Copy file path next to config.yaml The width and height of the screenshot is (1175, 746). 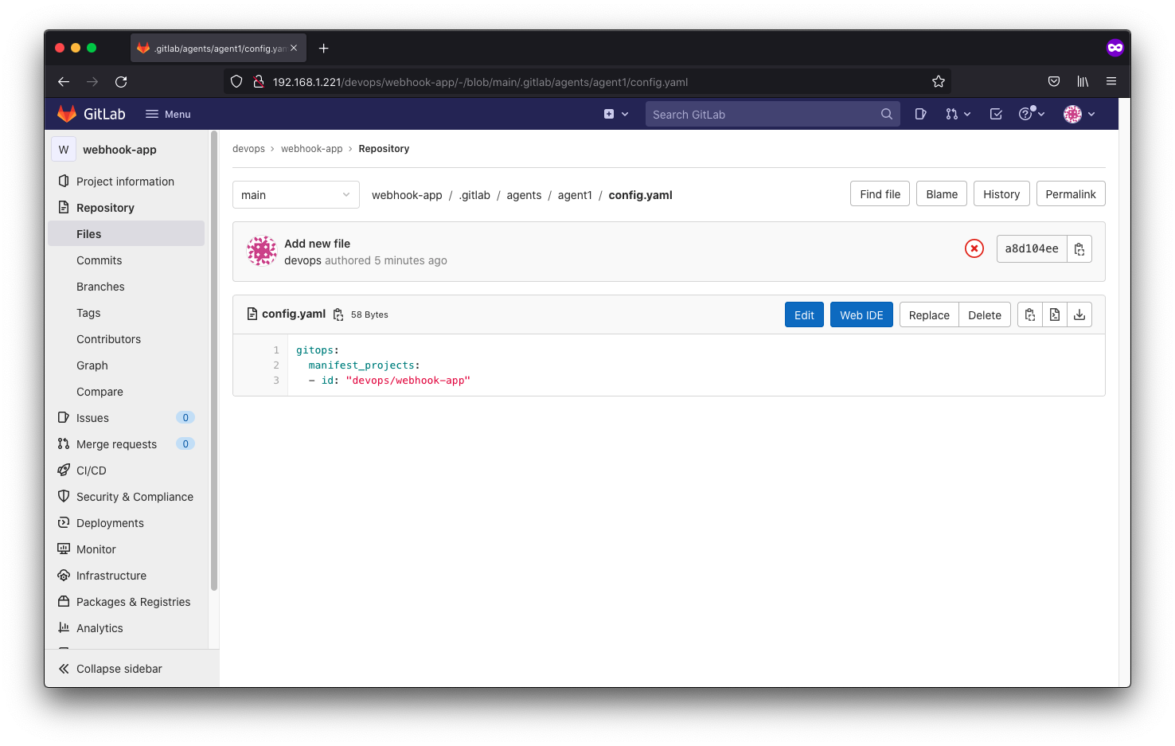pyautogui.click(x=338, y=314)
